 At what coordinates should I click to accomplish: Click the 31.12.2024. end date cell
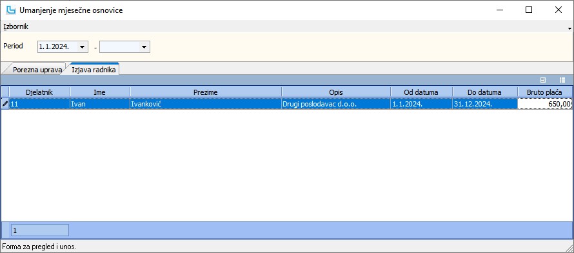pyautogui.click(x=485, y=105)
